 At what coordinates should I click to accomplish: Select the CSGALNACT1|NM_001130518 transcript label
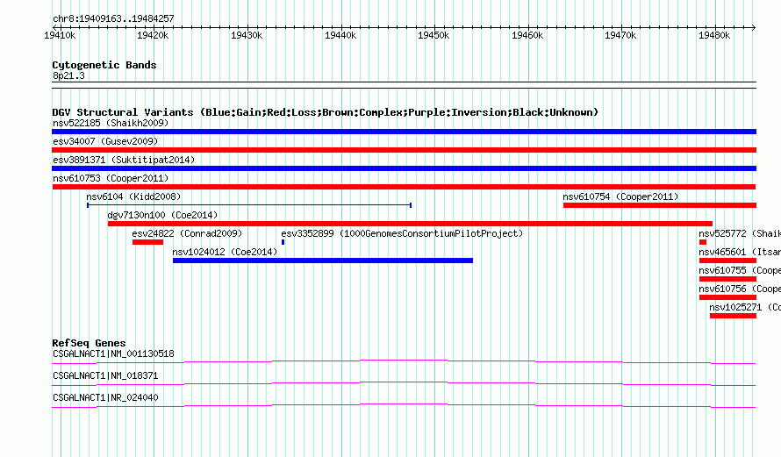113,354
